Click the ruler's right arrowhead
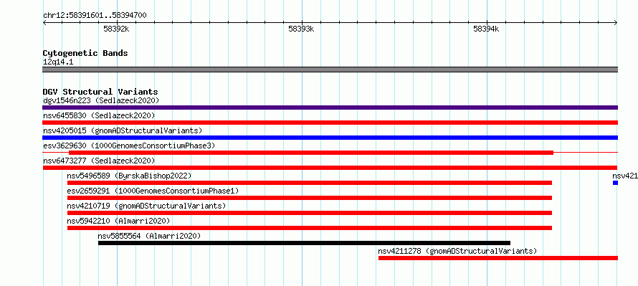The height and width of the screenshot is (286, 638). point(616,23)
